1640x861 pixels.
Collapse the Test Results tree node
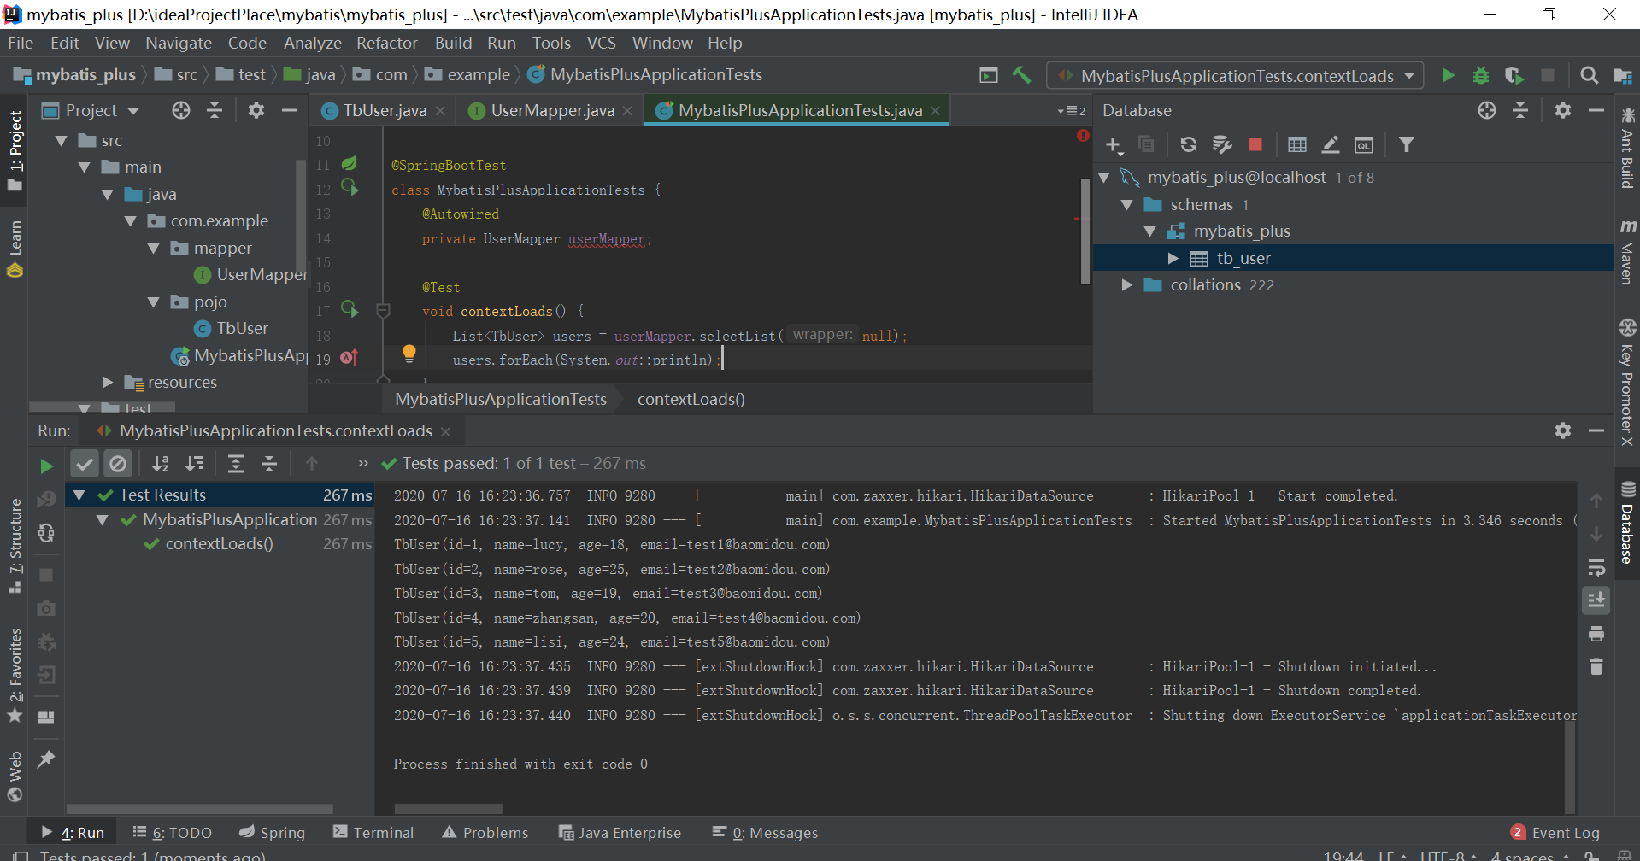[79, 495]
